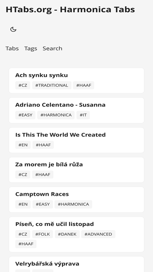Select the #FOLK tag

click(42, 234)
